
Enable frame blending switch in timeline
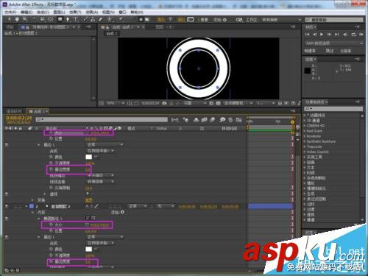(x=204, y=120)
